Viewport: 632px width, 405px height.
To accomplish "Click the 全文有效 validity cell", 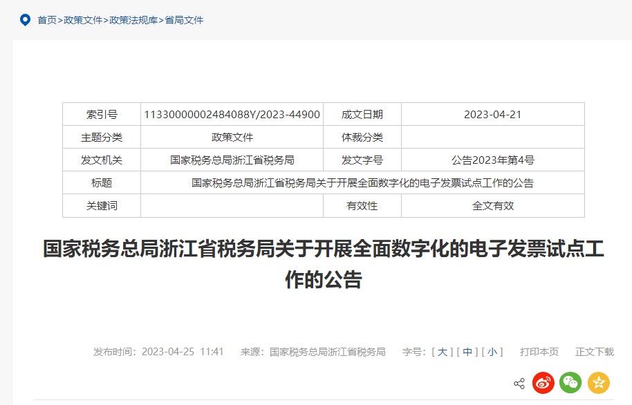I will (492, 206).
